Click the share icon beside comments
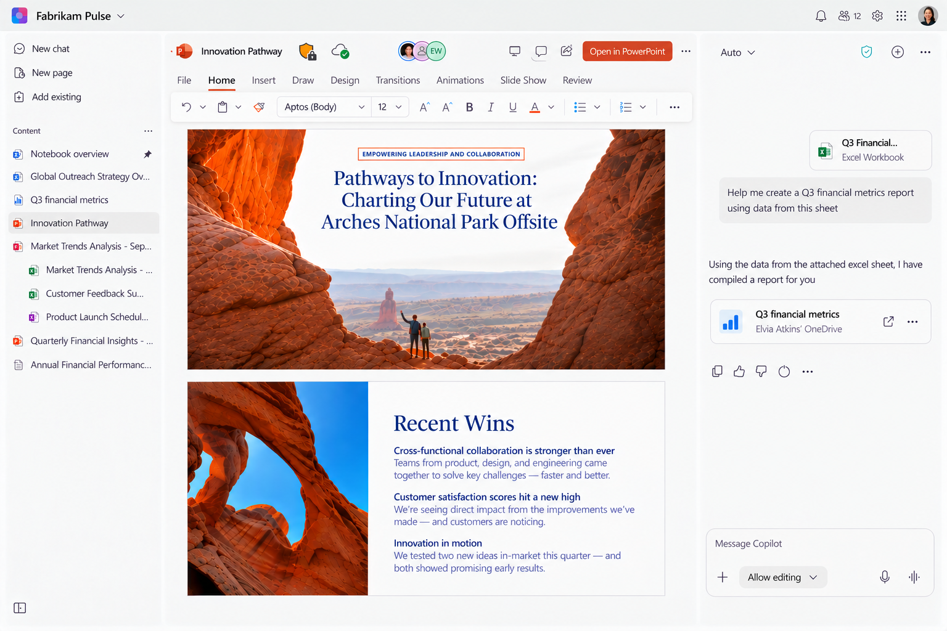 [x=567, y=51]
